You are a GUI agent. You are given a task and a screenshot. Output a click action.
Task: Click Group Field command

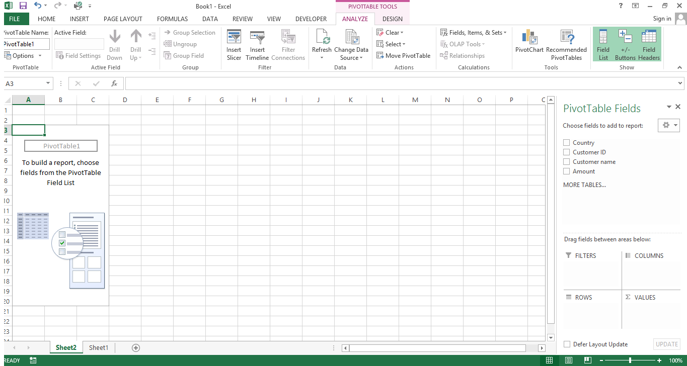tap(184, 56)
